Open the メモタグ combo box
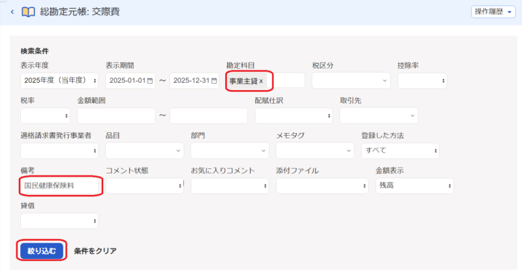The image size is (522, 274). 315,151
